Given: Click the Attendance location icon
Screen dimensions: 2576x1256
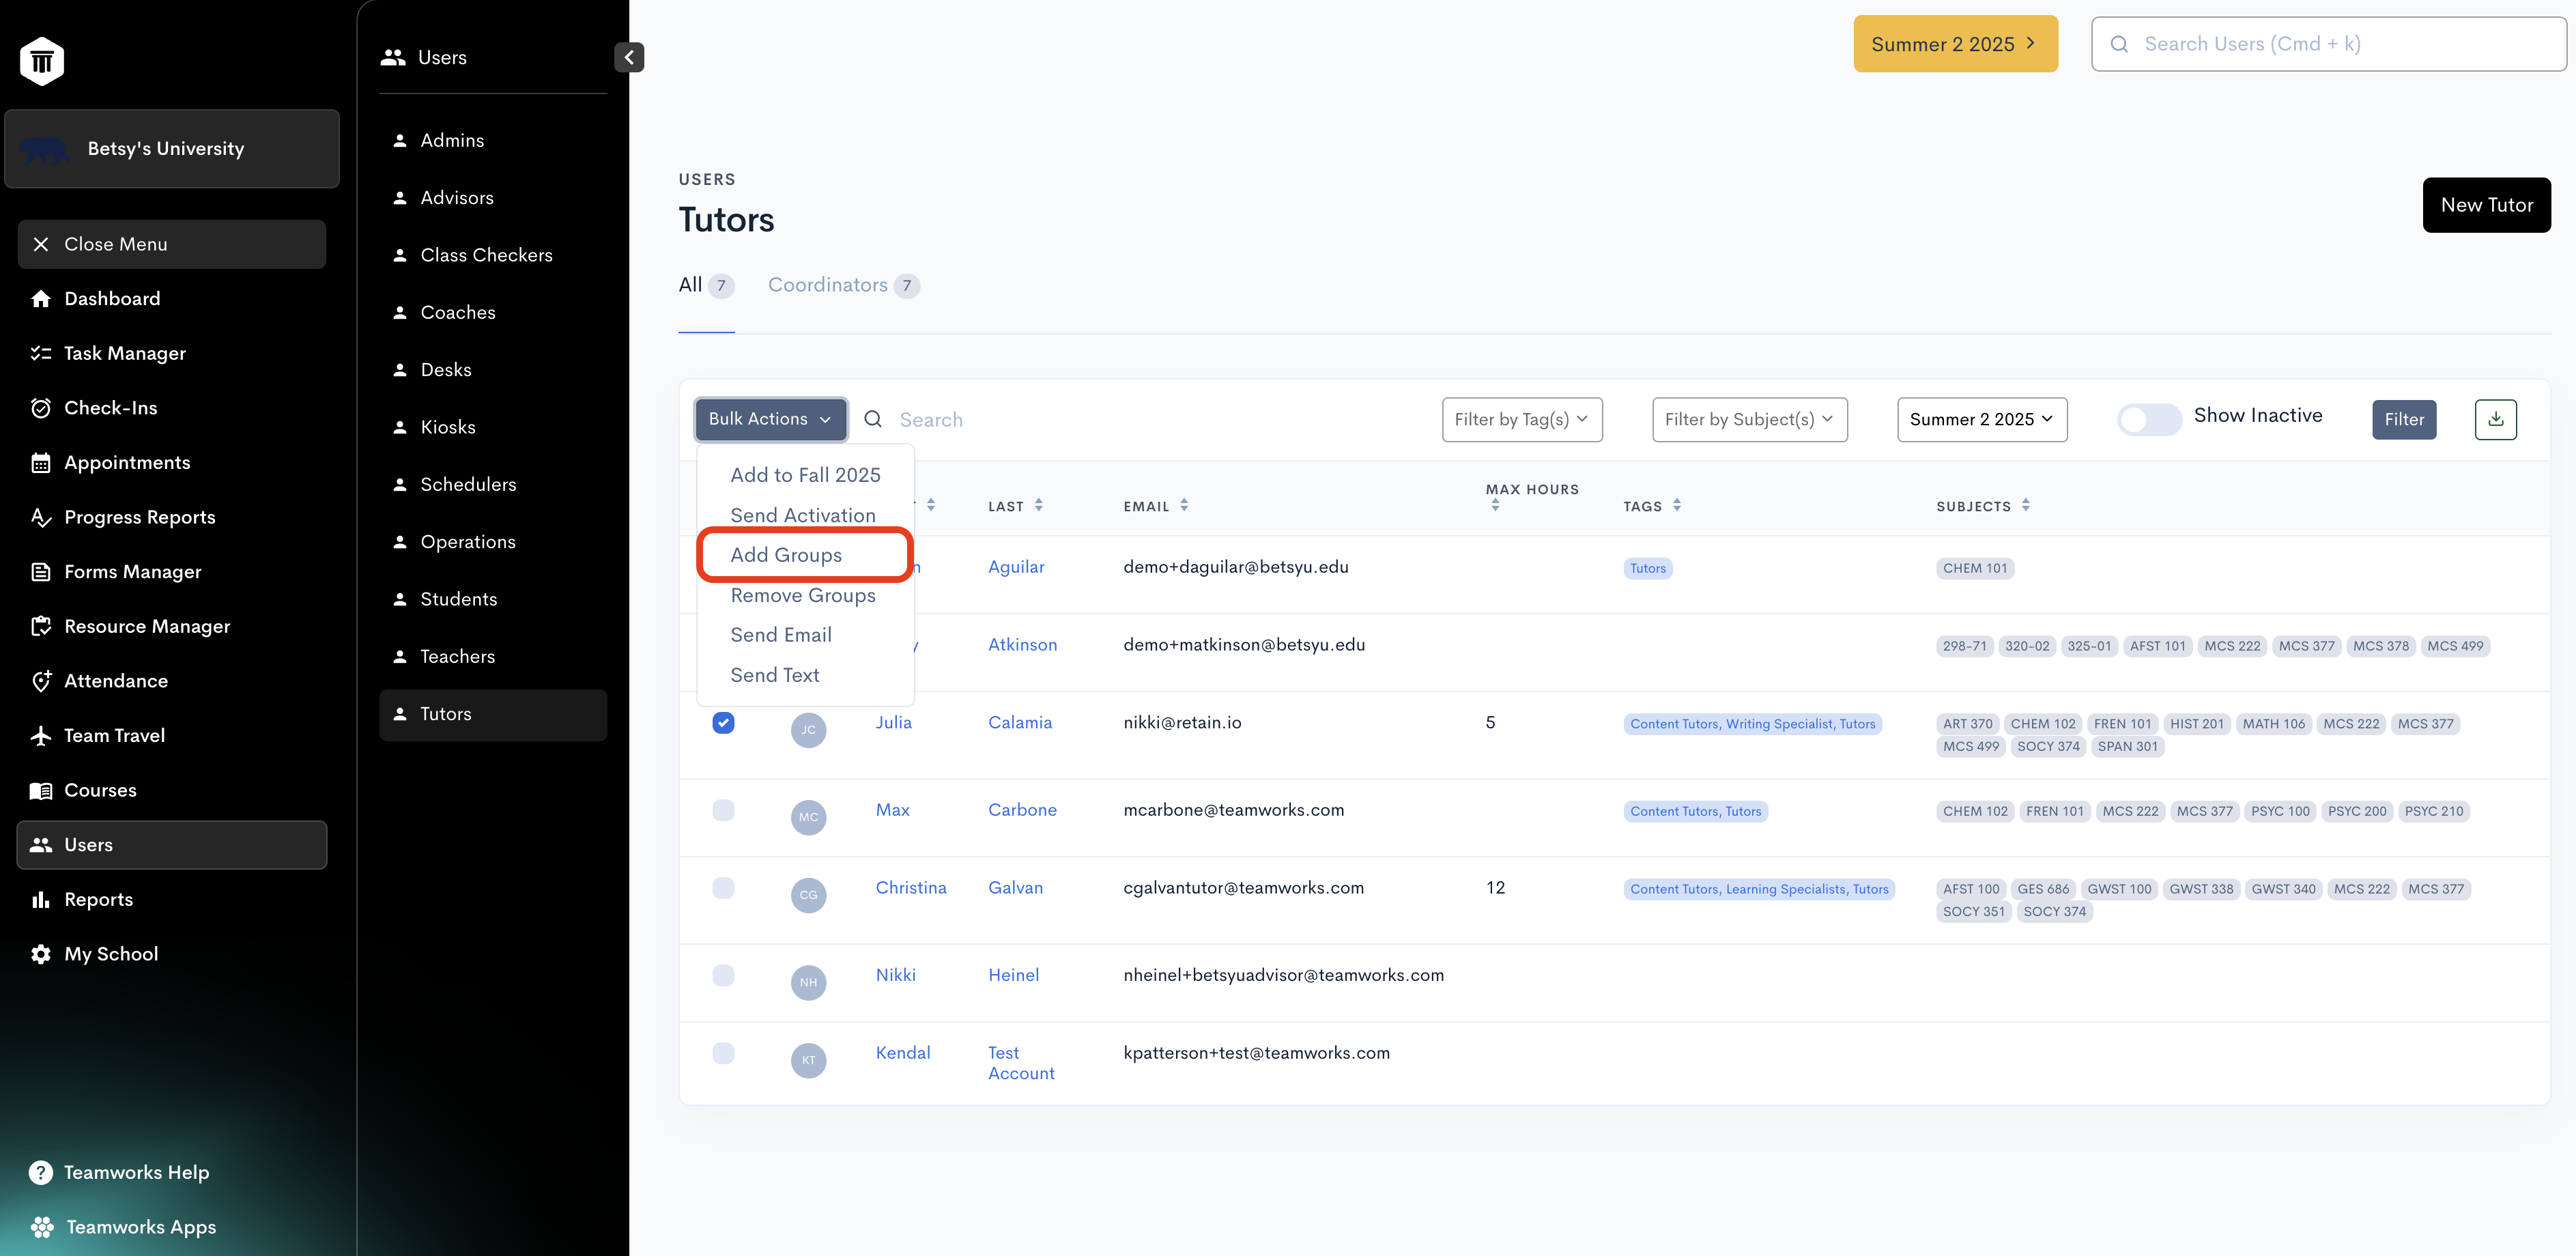Looking at the screenshot, I should coord(41,681).
